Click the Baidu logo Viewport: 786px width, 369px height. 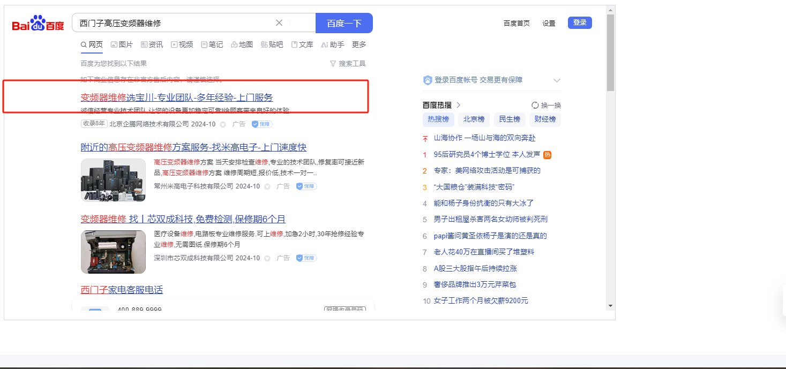pyautogui.click(x=38, y=24)
